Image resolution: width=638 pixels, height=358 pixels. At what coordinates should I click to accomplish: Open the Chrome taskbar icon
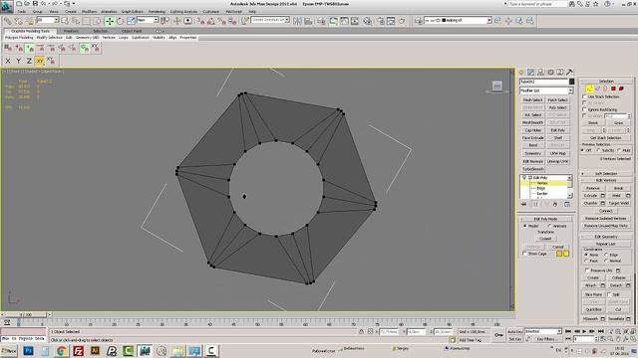(62, 351)
